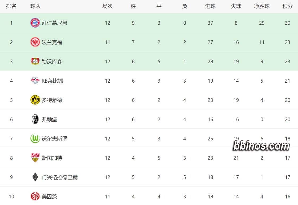Click the 净胜球 column header
Screen dimensions: 298x205
tap(262, 6)
